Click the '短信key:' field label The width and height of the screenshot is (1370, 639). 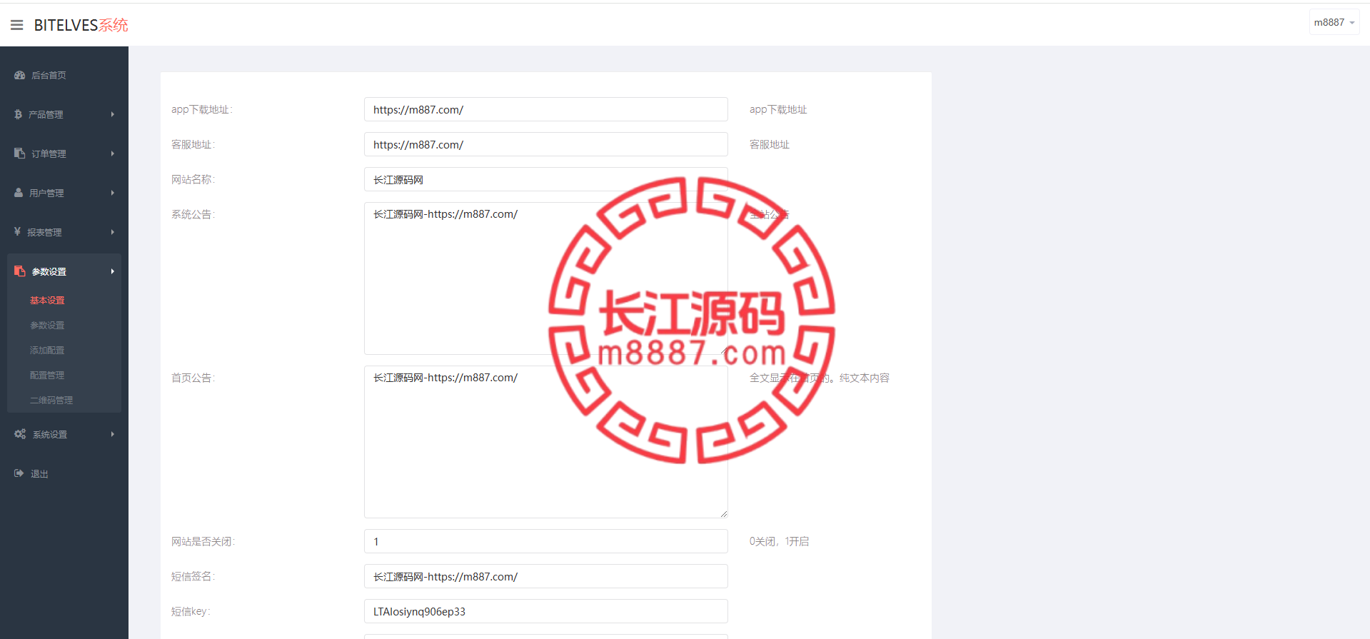pyautogui.click(x=191, y=611)
